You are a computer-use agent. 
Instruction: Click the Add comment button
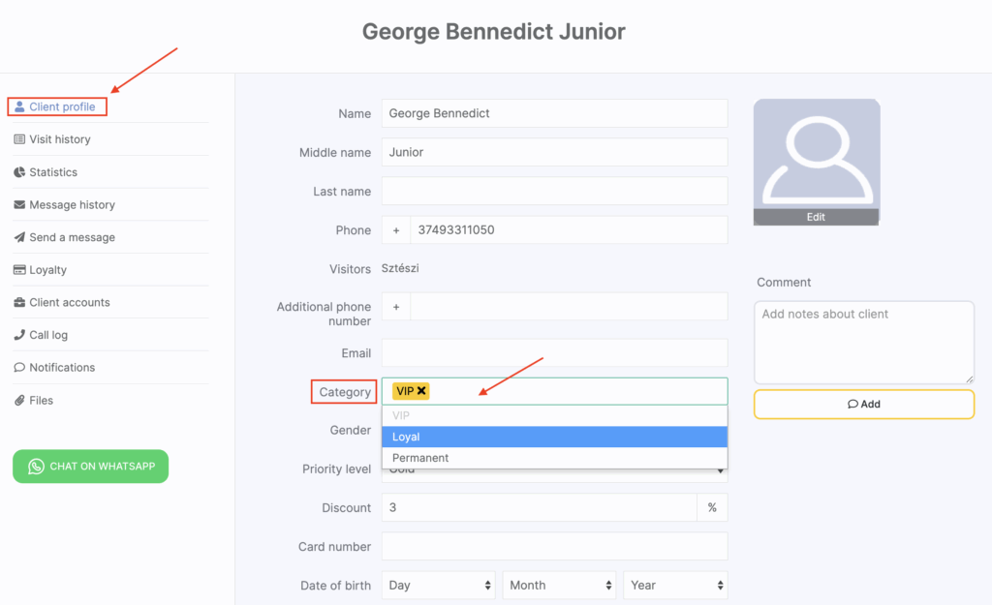(863, 404)
